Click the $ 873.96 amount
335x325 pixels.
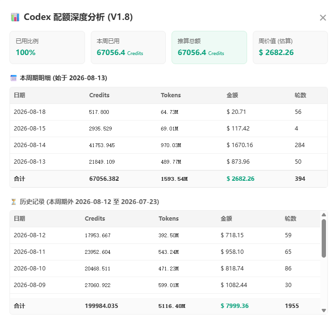click(x=238, y=162)
